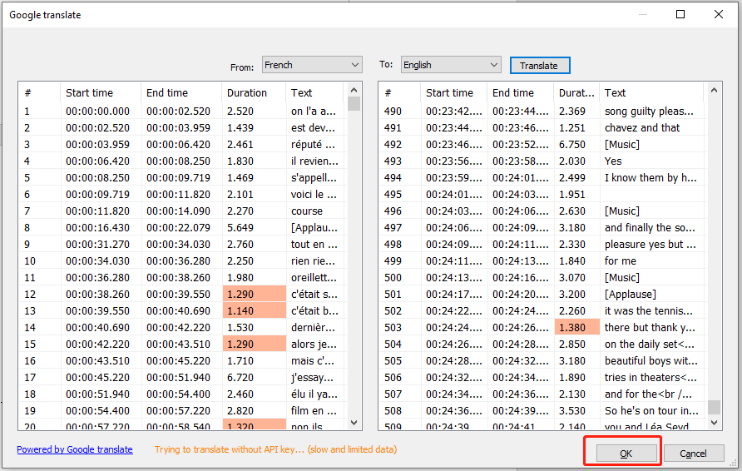
Task: Select the row with text 's'appell...'
Action: pos(182,177)
